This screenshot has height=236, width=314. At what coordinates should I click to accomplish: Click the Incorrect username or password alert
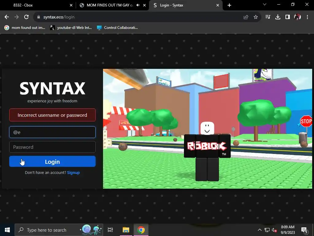click(52, 115)
